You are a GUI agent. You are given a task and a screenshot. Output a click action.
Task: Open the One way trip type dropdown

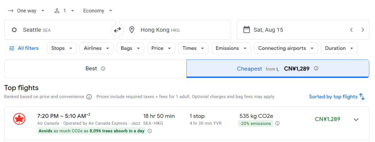coord(26,11)
